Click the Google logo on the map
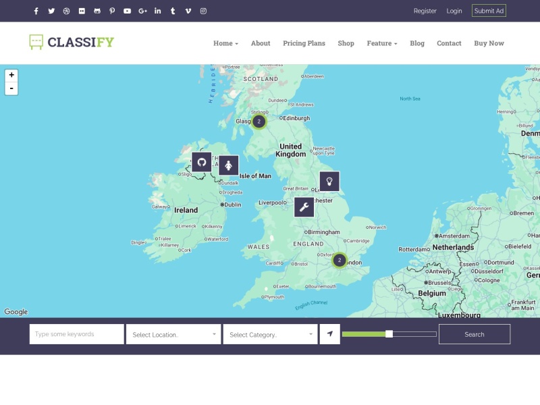Screen dimensions: 540x405 [x=16, y=312]
